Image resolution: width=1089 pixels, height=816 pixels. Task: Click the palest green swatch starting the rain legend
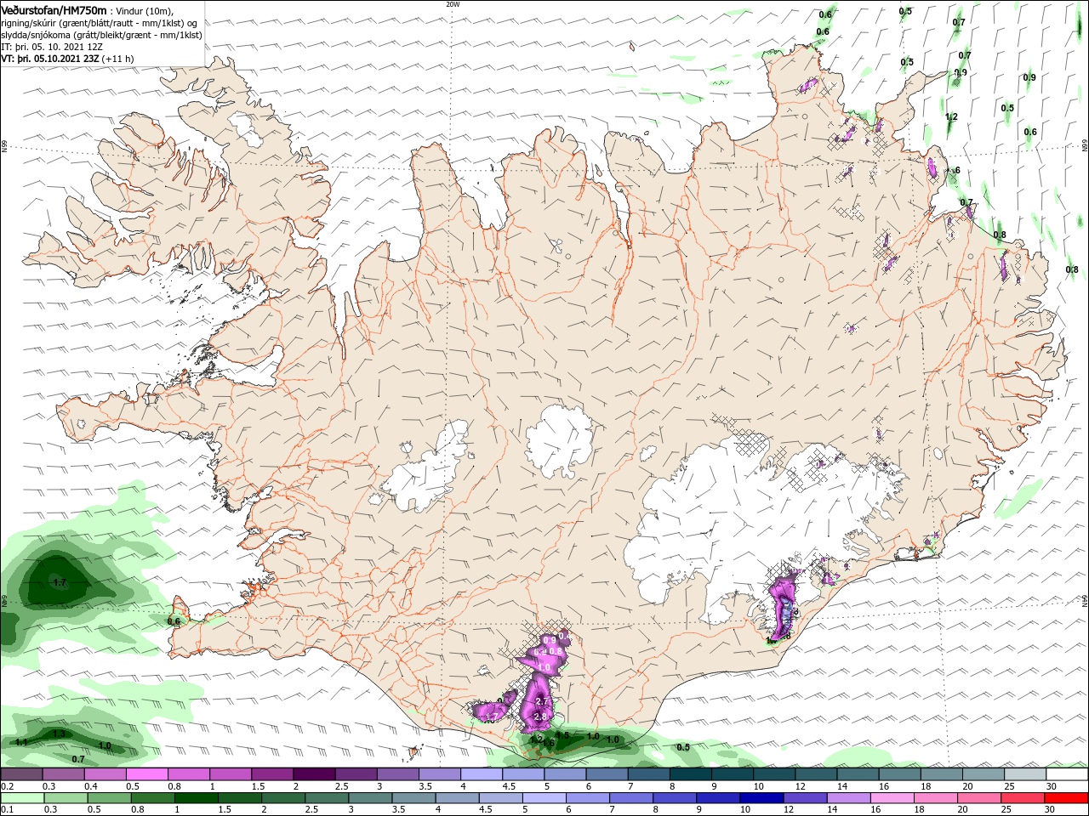(x=22, y=798)
